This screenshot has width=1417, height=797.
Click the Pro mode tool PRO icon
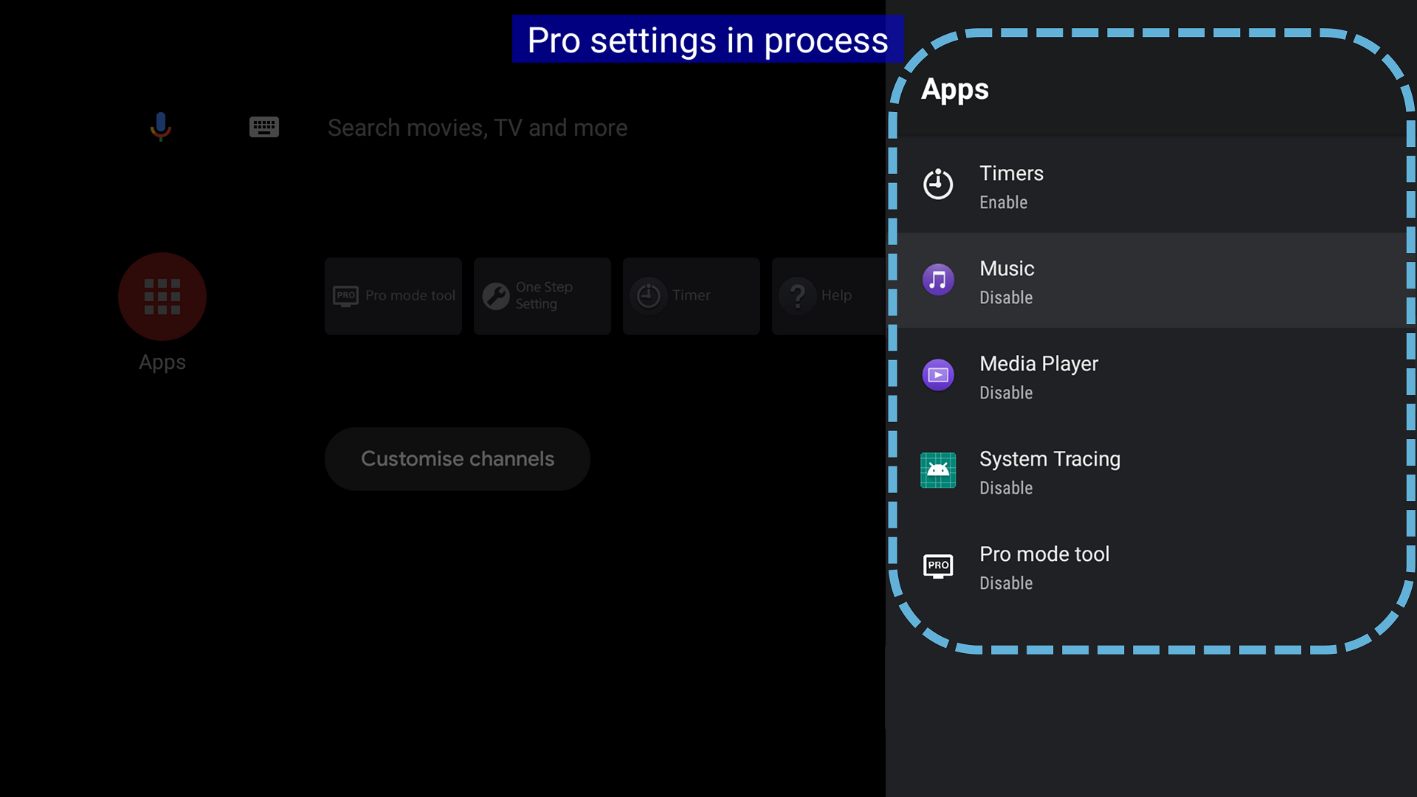(x=938, y=565)
